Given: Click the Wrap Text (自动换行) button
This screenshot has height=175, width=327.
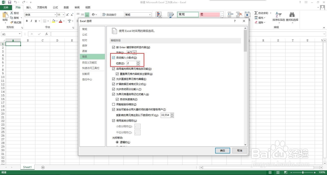Looking at the screenshot, I should click(109, 15).
